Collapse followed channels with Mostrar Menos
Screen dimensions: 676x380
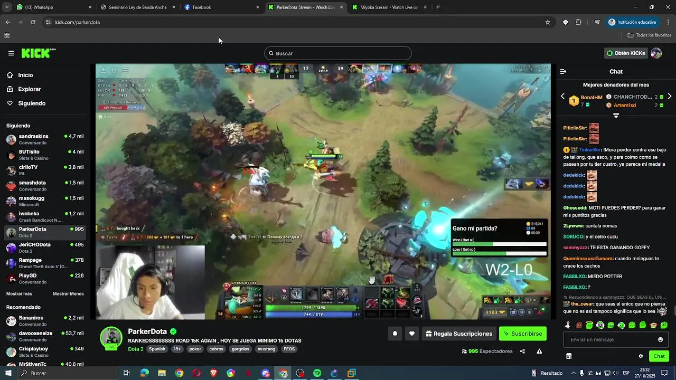pyautogui.click(x=68, y=294)
